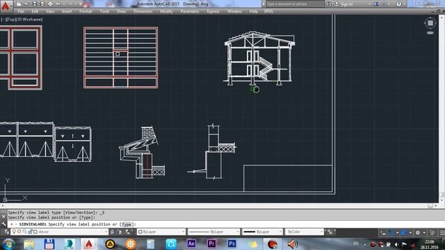This screenshot has width=445, height=250.
Task: Click the Make Object's Layer Current icon
Action: [x=113, y=232]
